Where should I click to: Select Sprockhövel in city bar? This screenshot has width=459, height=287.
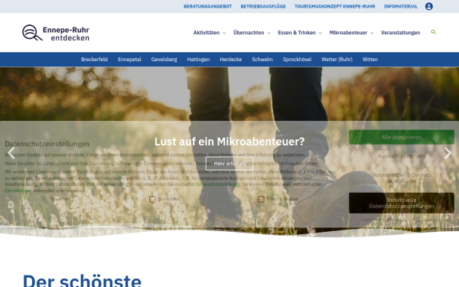click(x=297, y=60)
